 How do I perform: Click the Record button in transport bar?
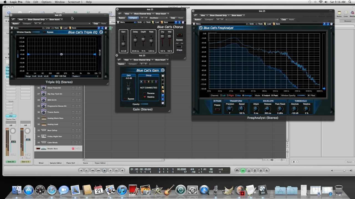coord(122,171)
